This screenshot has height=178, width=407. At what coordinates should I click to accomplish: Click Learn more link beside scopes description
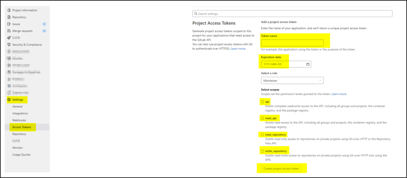click(339, 94)
